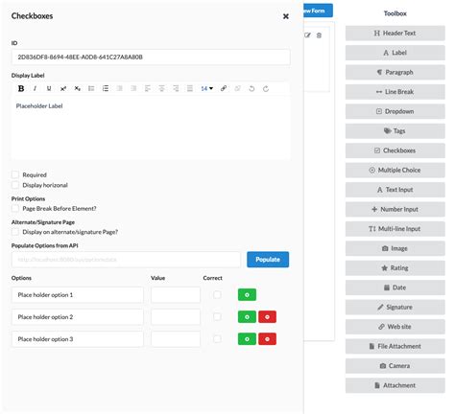Image resolution: width=455 pixels, height=414 pixels.
Task: Close the Checkboxes edit panel
Action: pos(286,16)
